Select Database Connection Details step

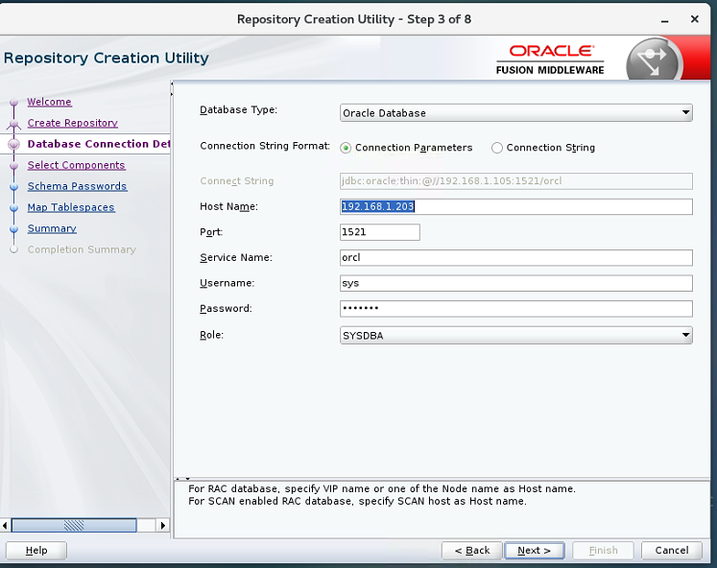click(x=98, y=144)
